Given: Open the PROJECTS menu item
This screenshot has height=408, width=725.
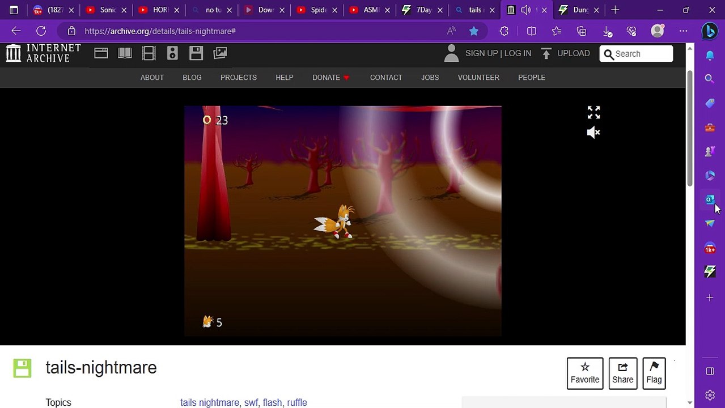Looking at the screenshot, I should [239, 78].
